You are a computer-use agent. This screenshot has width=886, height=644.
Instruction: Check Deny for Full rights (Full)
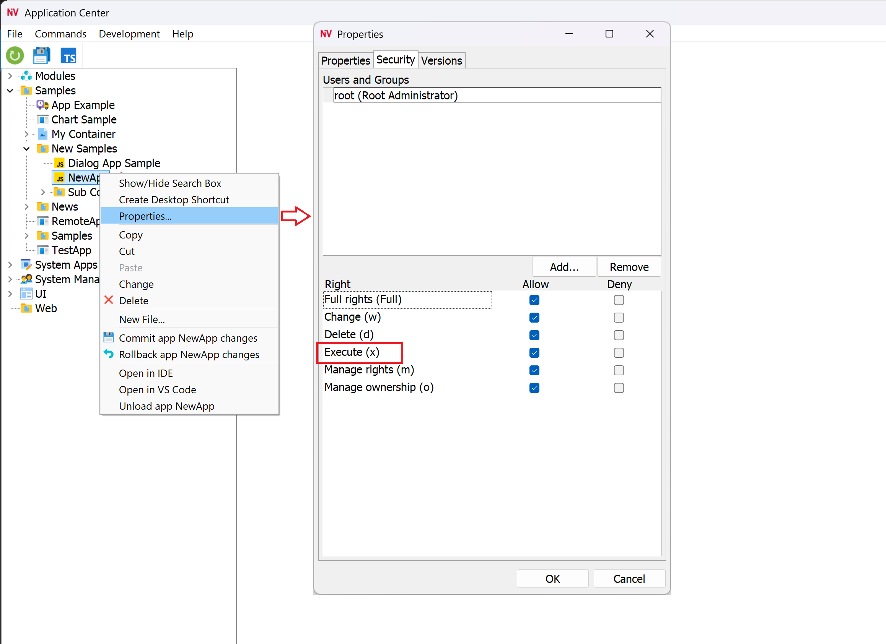click(x=619, y=300)
